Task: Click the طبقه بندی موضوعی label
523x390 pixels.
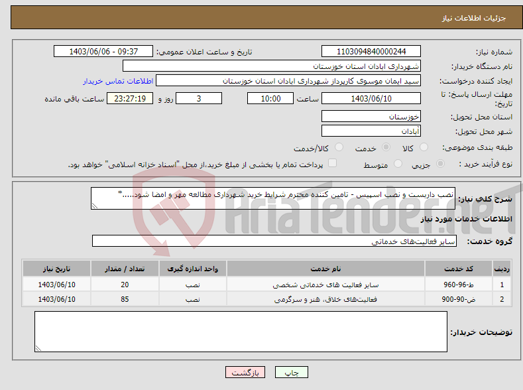Action: click(x=477, y=147)
